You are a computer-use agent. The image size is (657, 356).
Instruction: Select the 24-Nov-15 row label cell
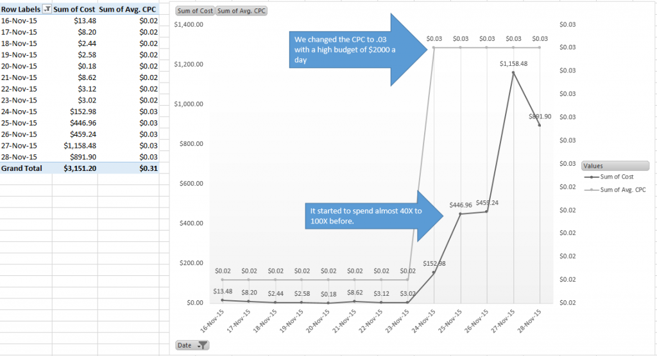pyautogui.click(x=19, y=111)
